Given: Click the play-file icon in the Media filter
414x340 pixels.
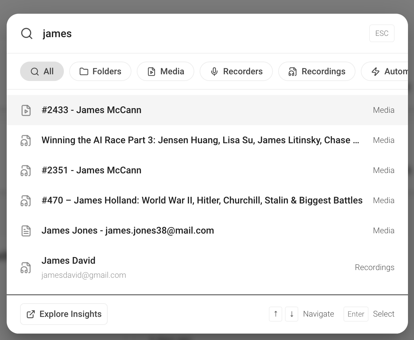Looking at the screenshot, I should coord(151,72).
